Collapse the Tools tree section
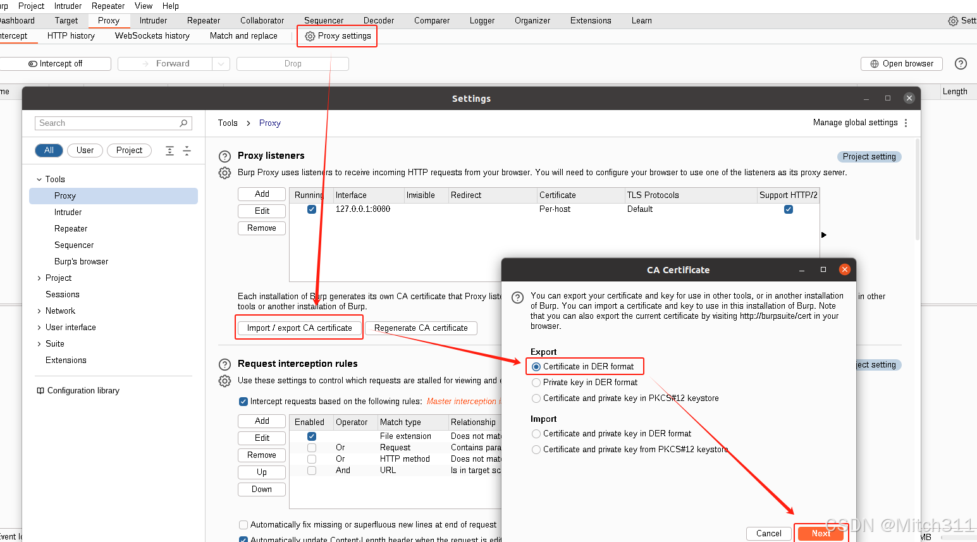This screenshot has width=977, height=542. [39, 180]
